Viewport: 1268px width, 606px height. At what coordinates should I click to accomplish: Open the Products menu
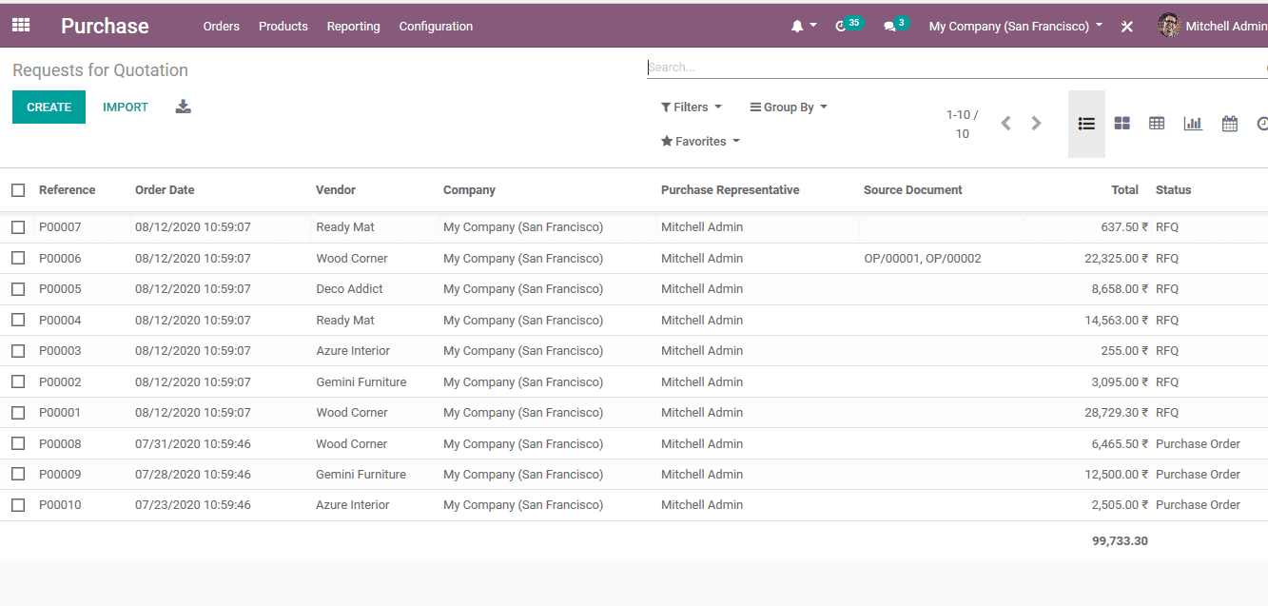click(283, 27)
